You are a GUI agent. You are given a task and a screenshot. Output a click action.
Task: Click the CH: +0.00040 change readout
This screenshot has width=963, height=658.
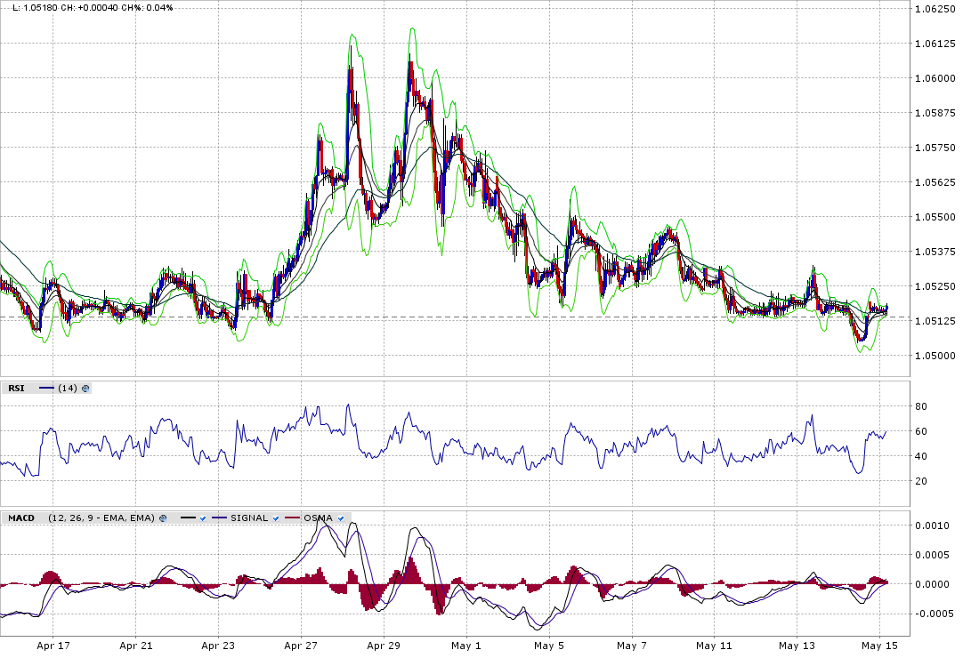[91, 8]
